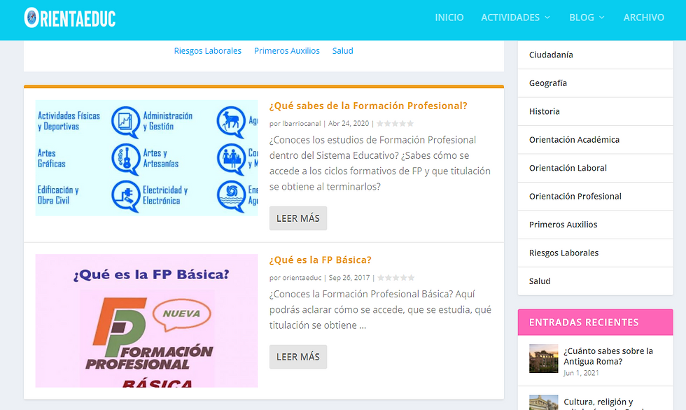Open recent entry ¿Cuánto sabes sobre la Antigua Roma?
The height and width of the screenshot is (410, 686).
pyautogui.click(x=608, y=356)
